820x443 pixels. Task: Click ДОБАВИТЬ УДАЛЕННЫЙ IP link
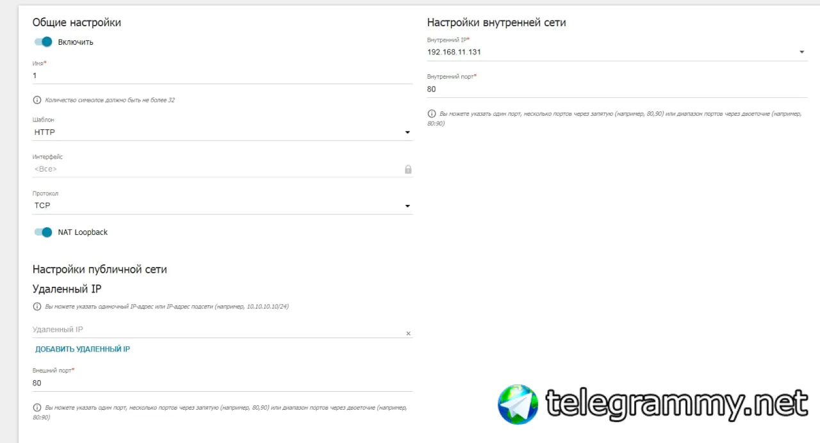[x=83, y=350]
